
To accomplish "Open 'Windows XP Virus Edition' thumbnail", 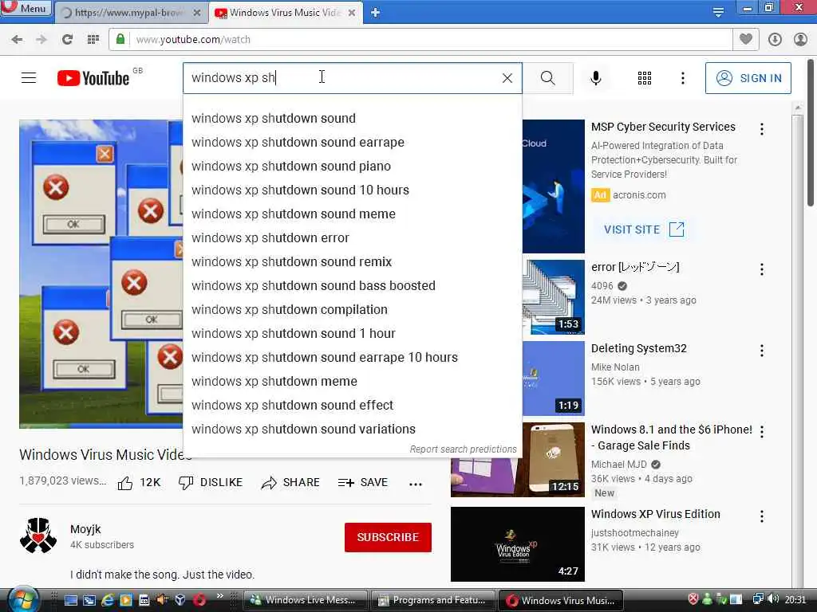I will [517, 543].
